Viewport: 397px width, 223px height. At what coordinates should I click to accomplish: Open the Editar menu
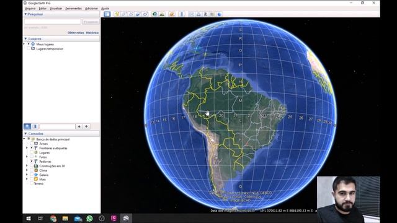tap(43, 8)
